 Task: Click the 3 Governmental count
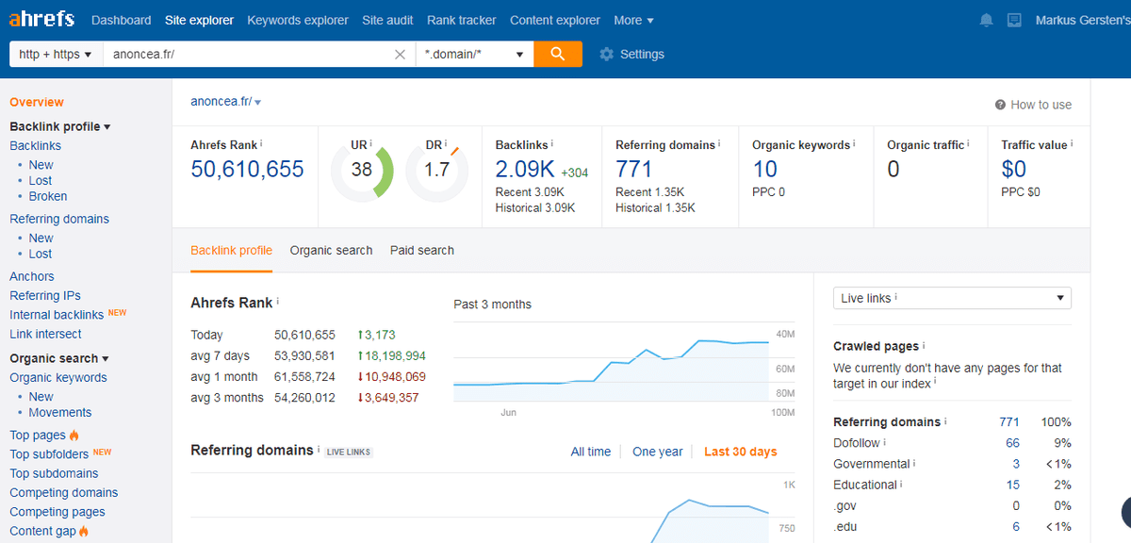[x=1016, y=464]
